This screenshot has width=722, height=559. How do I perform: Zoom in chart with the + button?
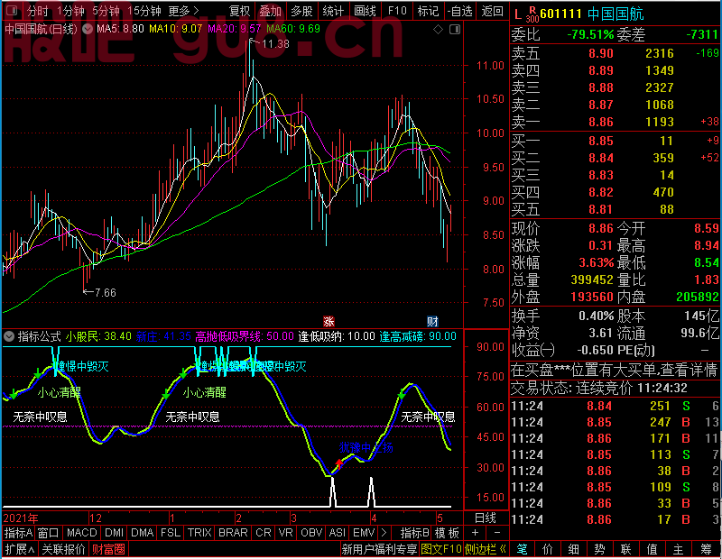tap(475, 533)
